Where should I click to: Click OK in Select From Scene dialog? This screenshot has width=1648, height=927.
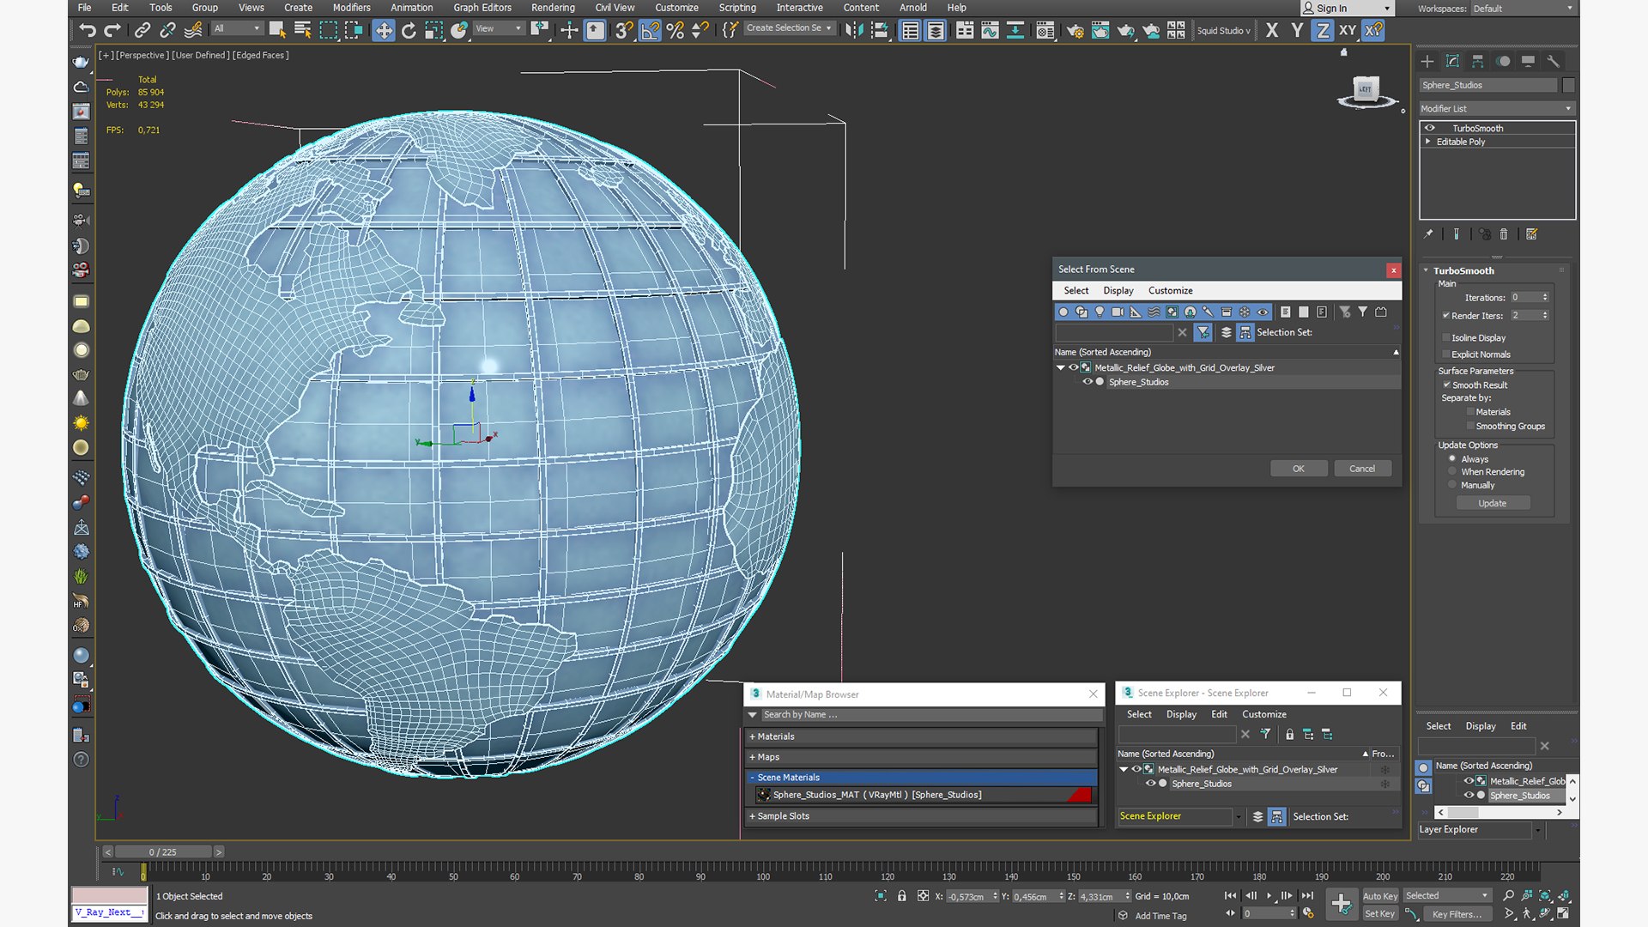[x=1299, y=469]
